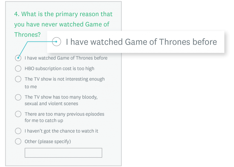
Task: Click the Other specify text input box
Action: [x=63, y=153]
